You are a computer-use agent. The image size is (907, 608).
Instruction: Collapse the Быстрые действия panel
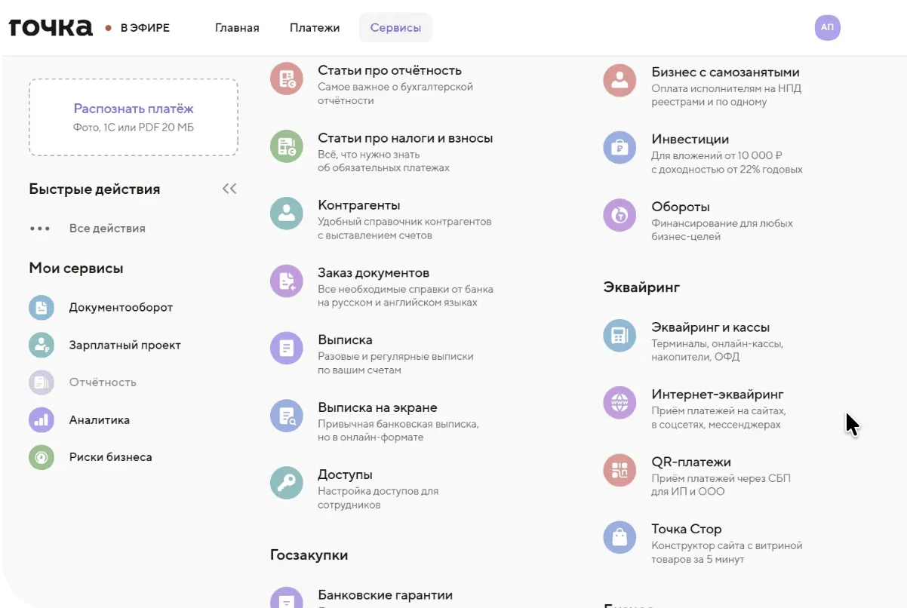(x=229, y=189)
